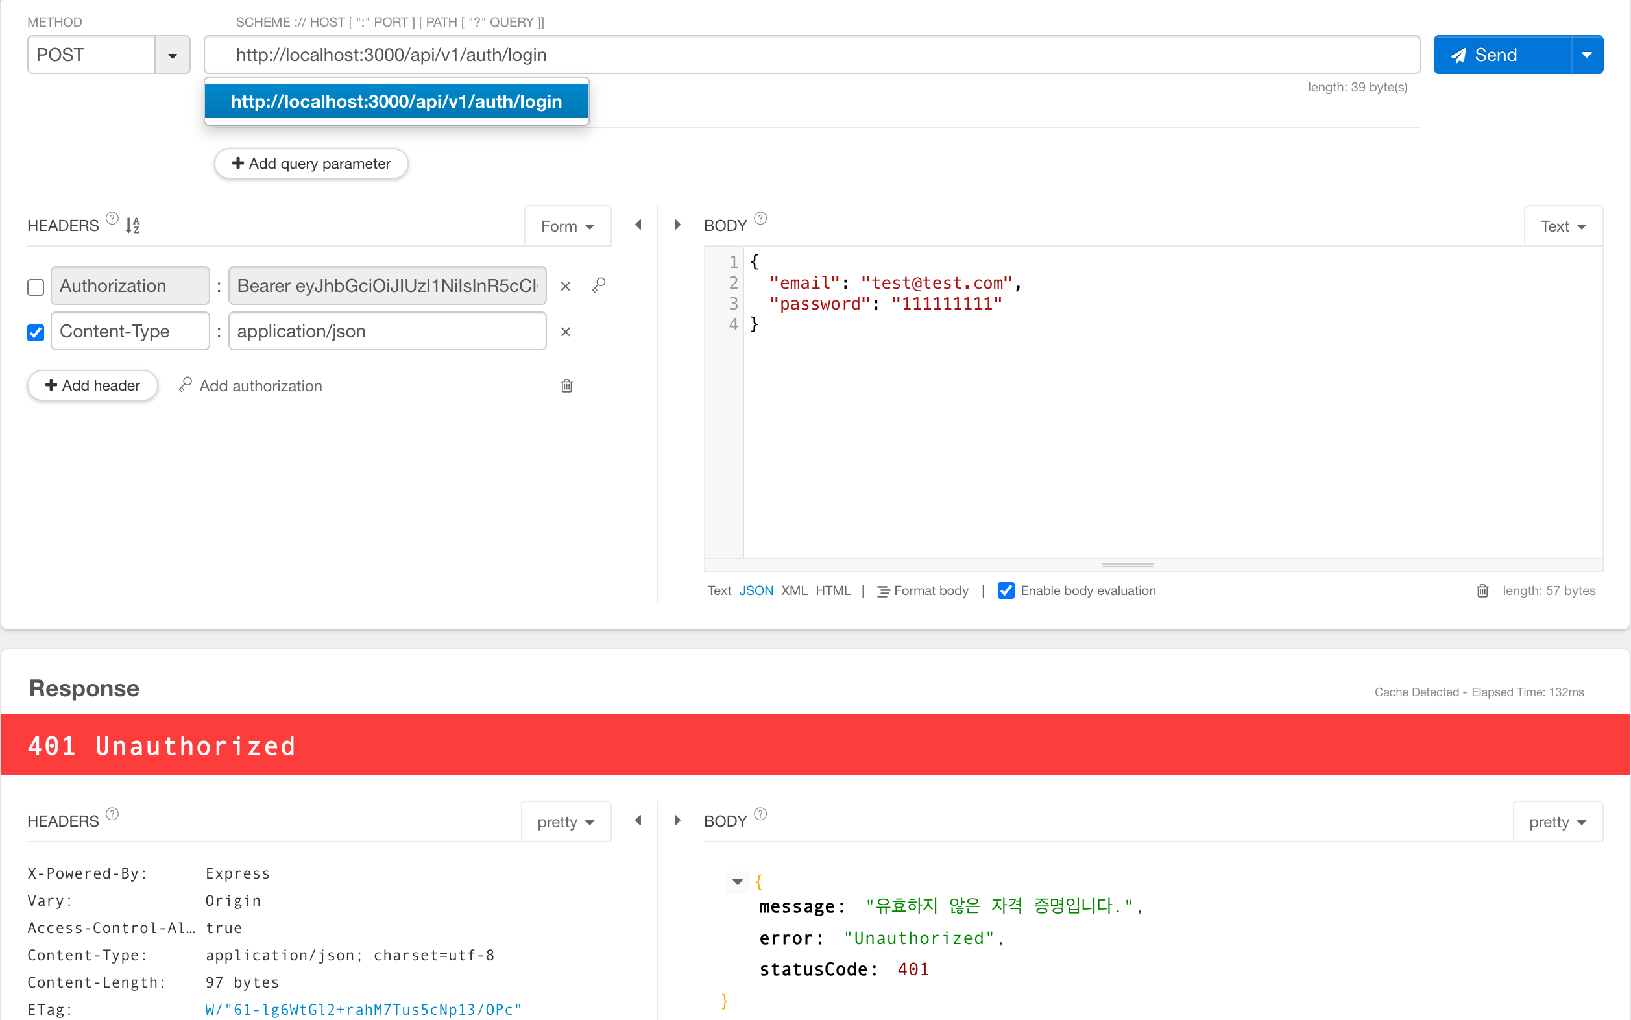
Task: Click the Content-Length 97 bytes row
Action: (x=153, y=982)
